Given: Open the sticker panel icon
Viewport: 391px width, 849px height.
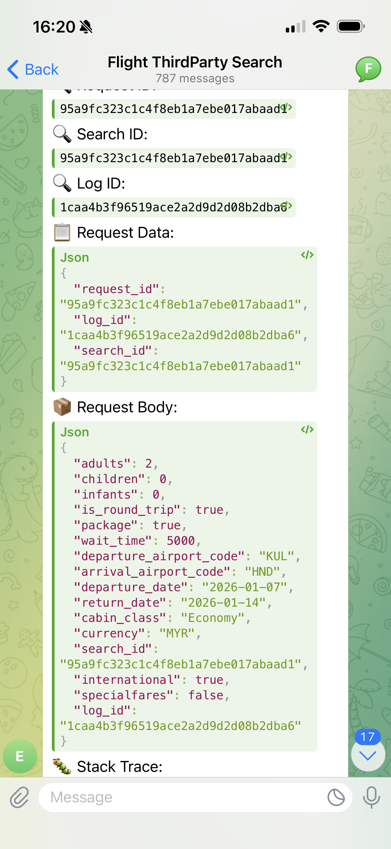Looking at the screenshot, I should click(336, 797).
